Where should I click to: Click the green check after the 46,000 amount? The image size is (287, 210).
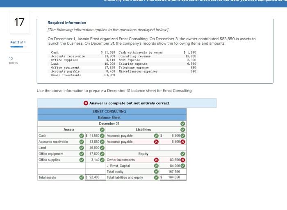coord(102,148)
